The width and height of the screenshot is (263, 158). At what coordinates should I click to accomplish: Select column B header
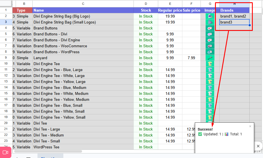point(24,4)
